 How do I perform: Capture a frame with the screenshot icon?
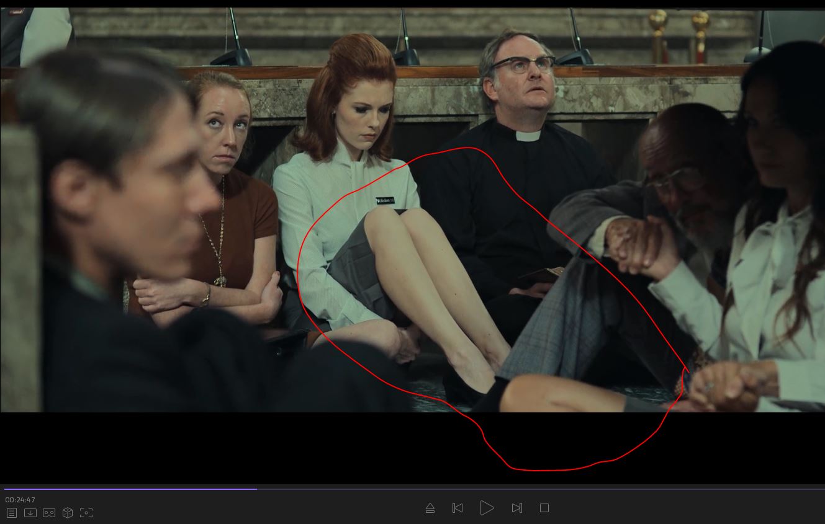pos(86,513)
